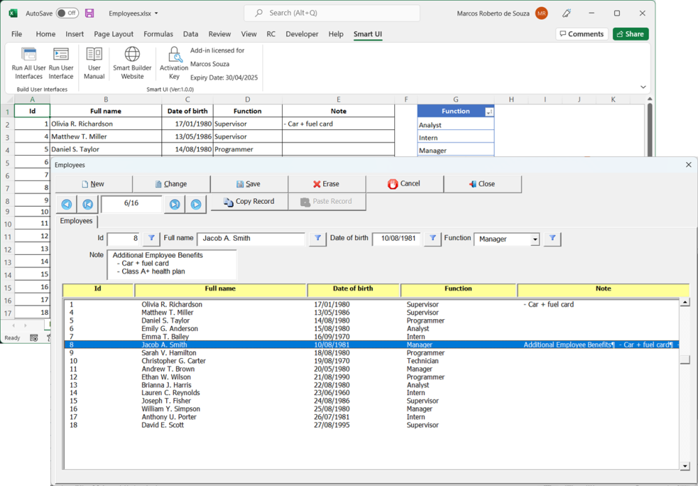Open the Function combo box
698x486 pixels.
click(537, 239)
